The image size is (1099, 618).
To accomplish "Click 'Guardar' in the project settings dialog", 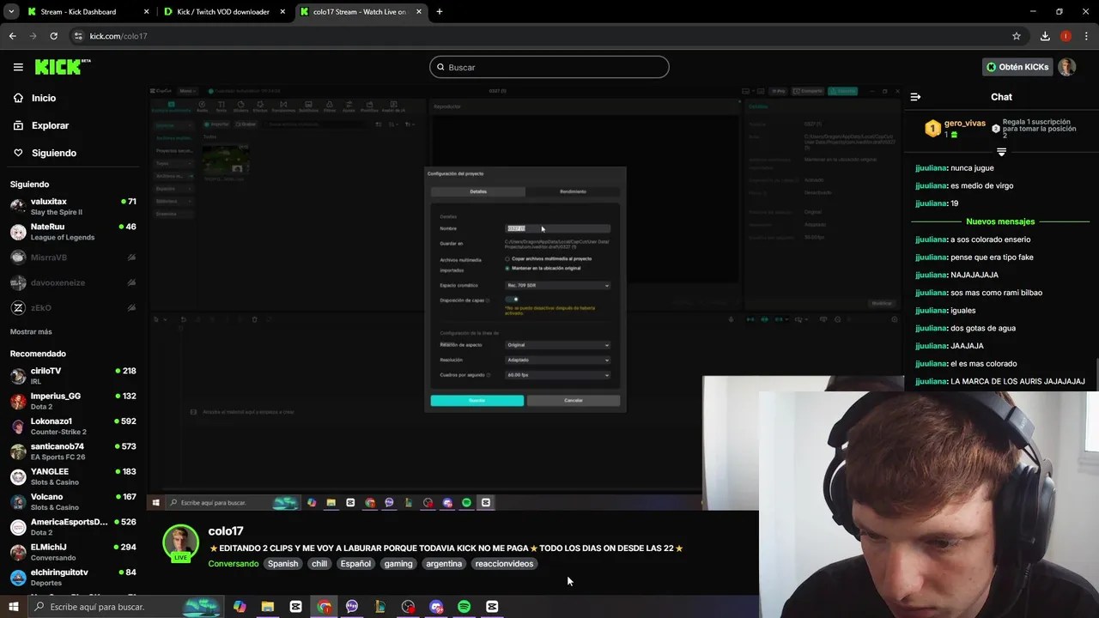I will [477, 401].
